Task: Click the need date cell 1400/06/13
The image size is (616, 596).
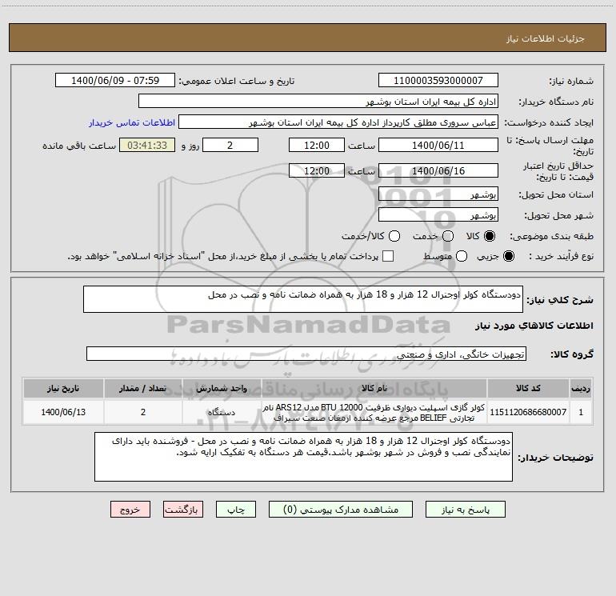Action: [63, 412]
